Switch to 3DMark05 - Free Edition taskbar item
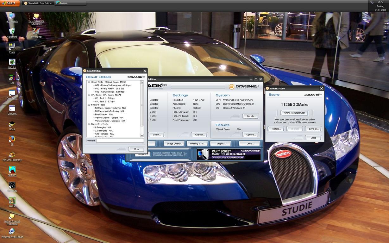Screen dimensions: 389x243 click(38, 3)
